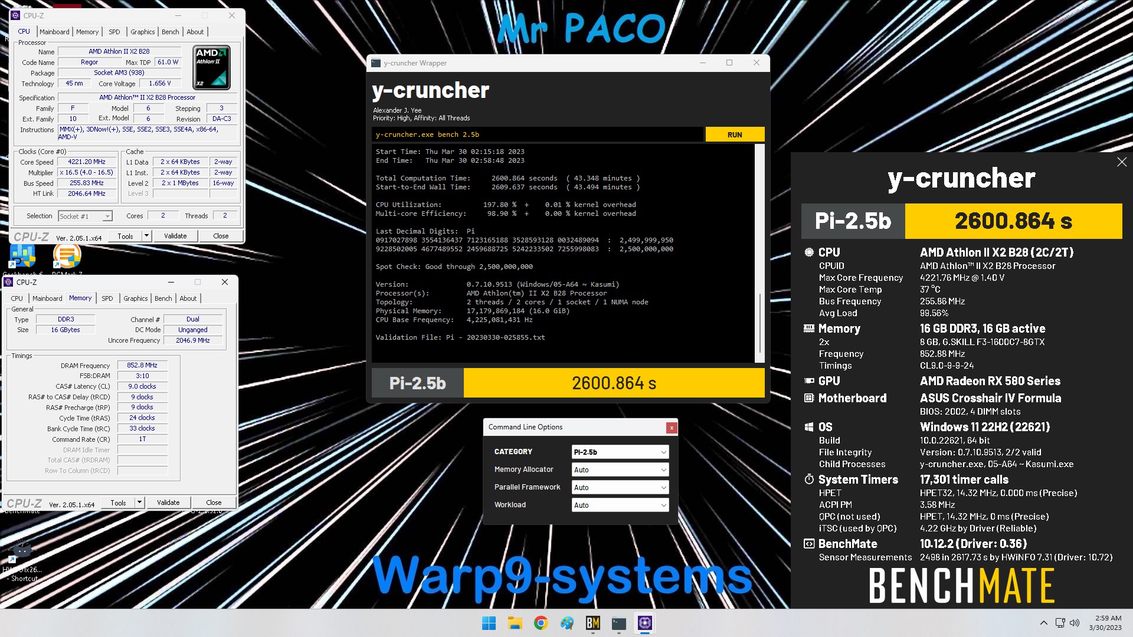Screen dimensions: 1133x637
Task: Open About tab in top CPU-Z
Action: click(195, 32)
